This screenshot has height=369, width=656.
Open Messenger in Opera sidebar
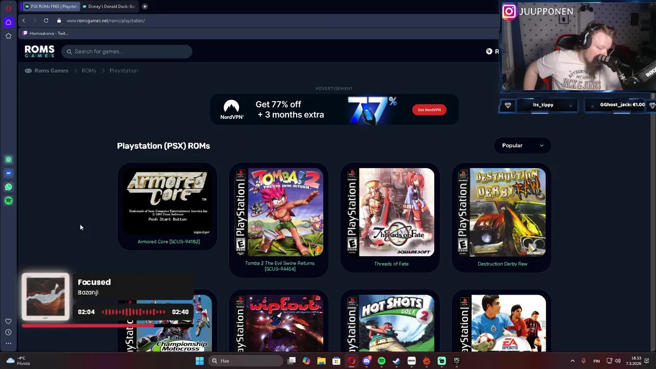pyautogui.click(x=8, y=173)
